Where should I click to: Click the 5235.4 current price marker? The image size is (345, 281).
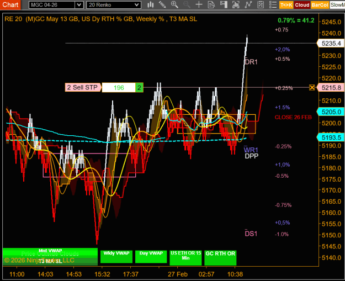click(x=330, y=44)
